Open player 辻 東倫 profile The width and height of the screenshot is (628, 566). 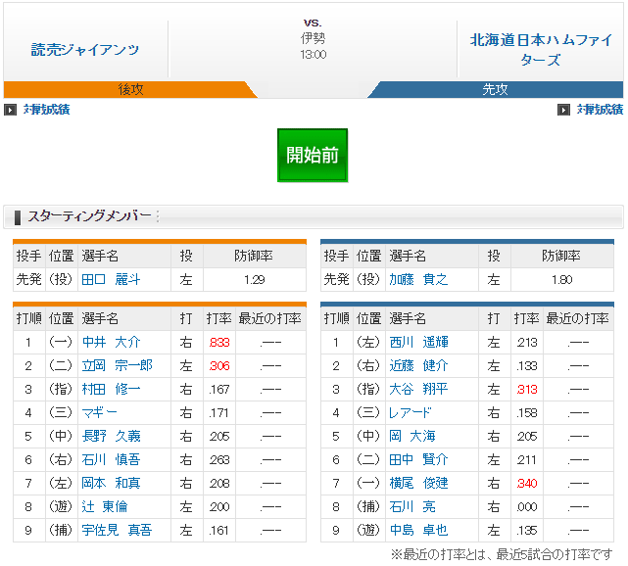(105, 507)
